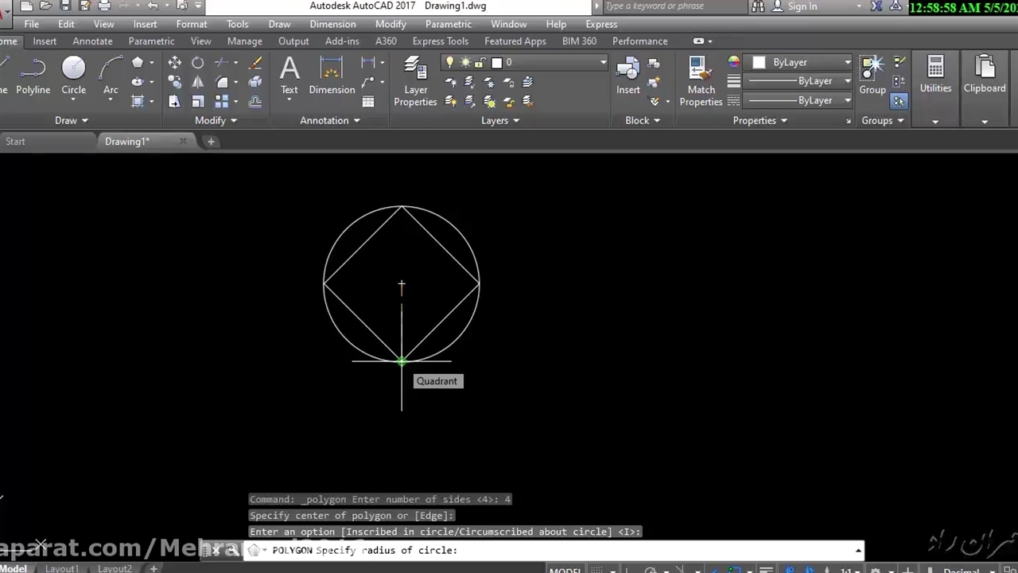This screenshot has height=573, width=1018.
Task: Select the Polyline tool
Action: [33, 76]
